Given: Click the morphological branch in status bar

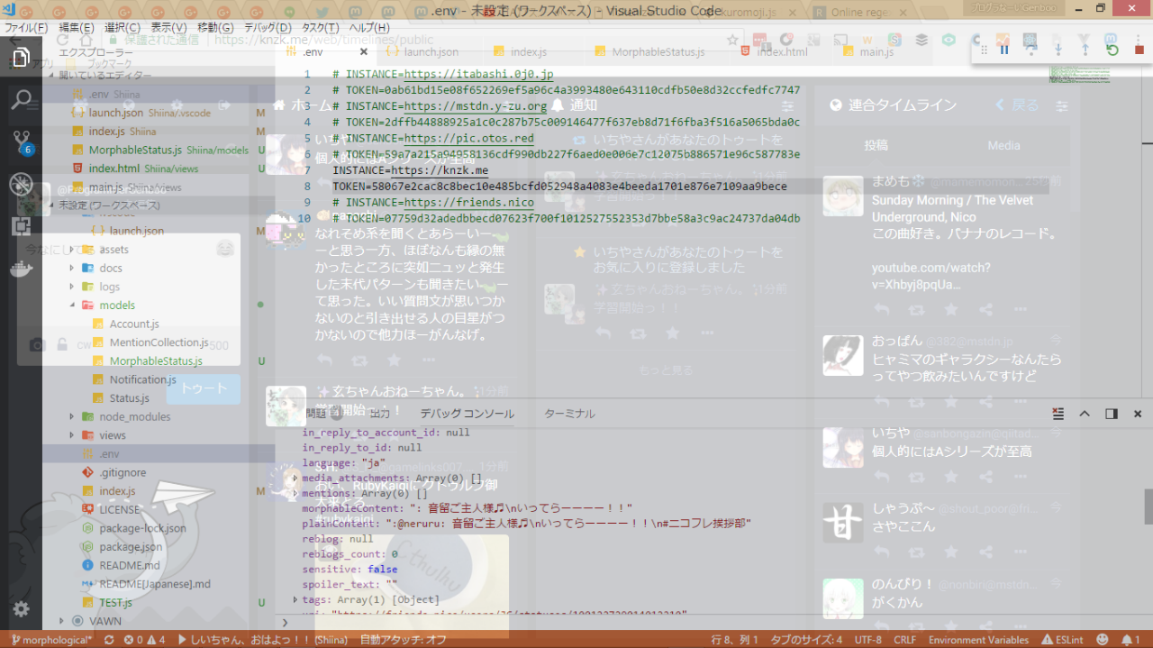Looking at the screenshot, I should (x=51, y=640).
